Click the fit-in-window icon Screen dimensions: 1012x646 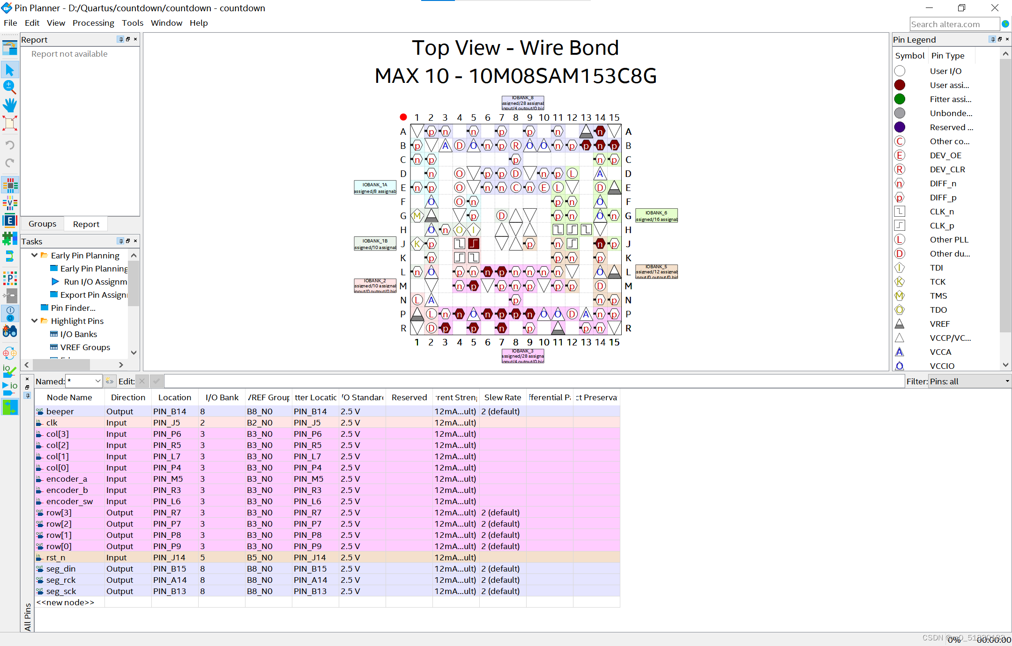point(10,123)
